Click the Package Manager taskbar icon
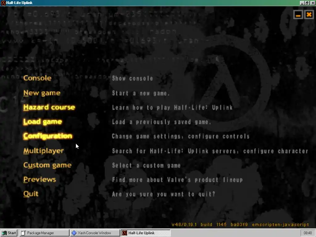This screenshot has width=316, height=237. (x=23, y=233)
